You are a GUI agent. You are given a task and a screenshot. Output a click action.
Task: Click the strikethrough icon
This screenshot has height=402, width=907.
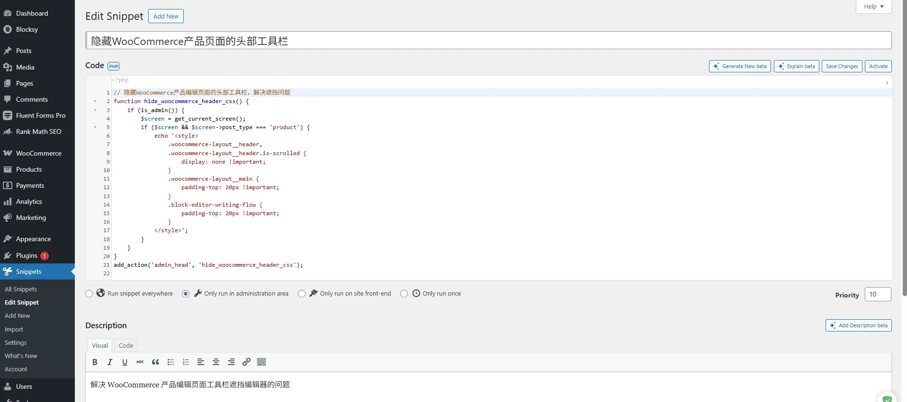point(140,362)
